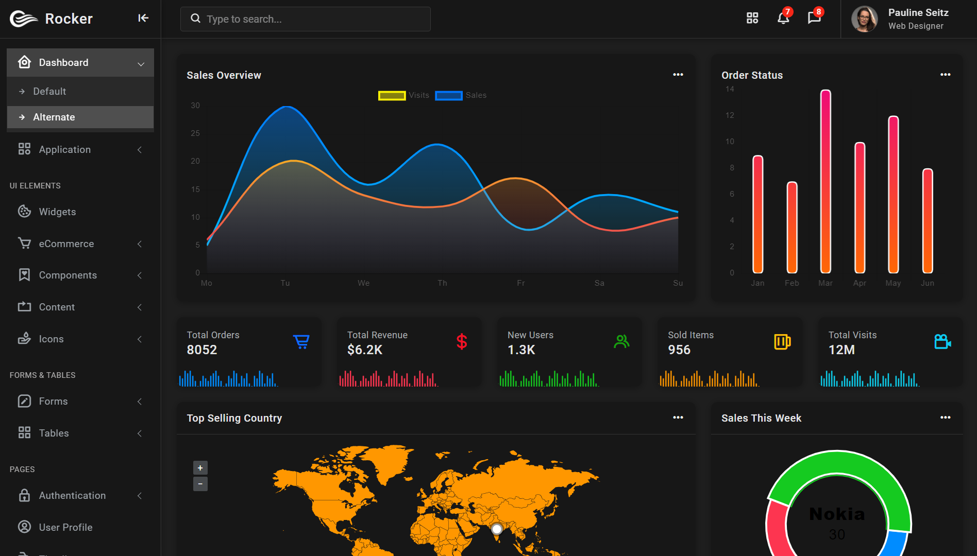The width and height of the screenshot is (977, 556).
Task: Click the Total Visits camera icon
Action: (x=942, y=342)
